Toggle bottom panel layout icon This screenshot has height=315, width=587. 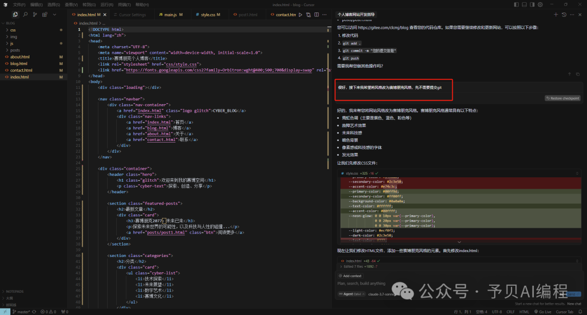524,4
